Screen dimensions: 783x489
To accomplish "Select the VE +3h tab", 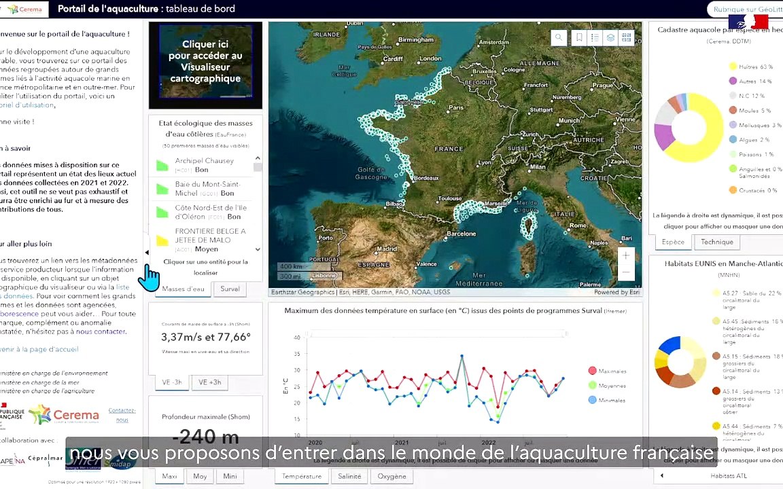I will [210, 382].
